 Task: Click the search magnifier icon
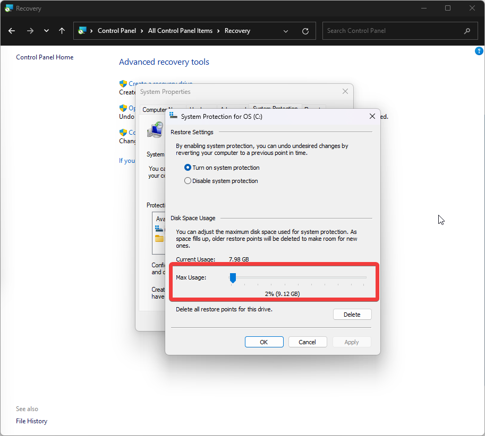coord(467,31)
